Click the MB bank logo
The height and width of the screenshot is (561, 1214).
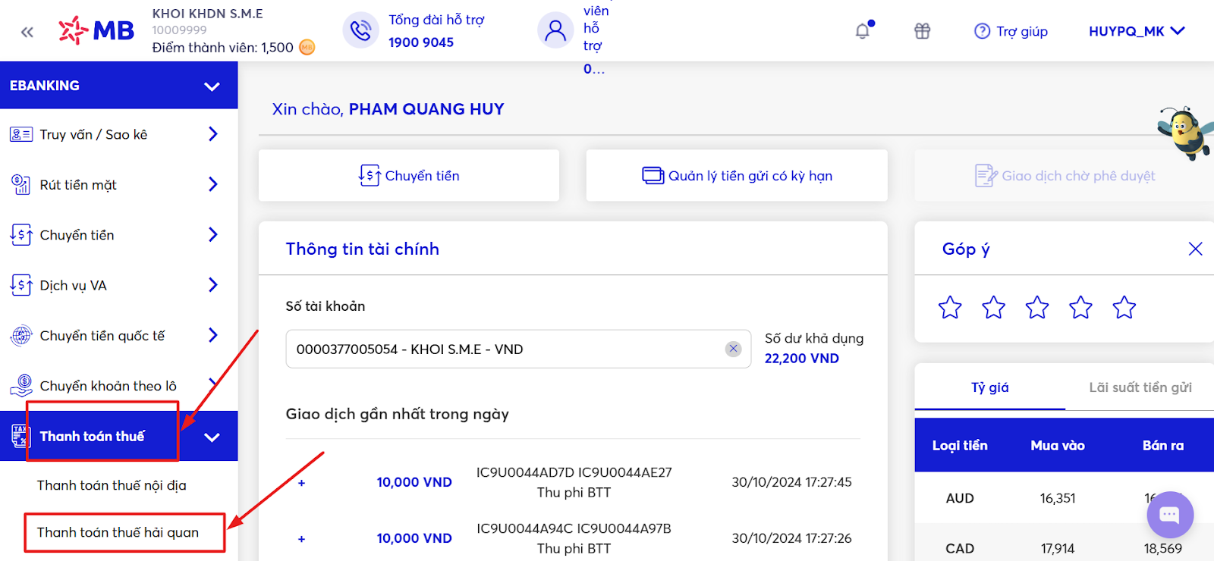[96, 31]
